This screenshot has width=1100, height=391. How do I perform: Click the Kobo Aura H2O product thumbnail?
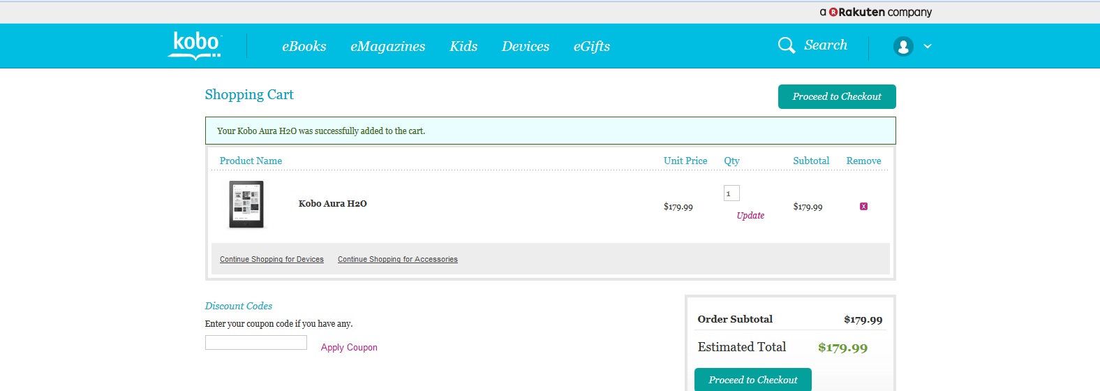point(246,205)
